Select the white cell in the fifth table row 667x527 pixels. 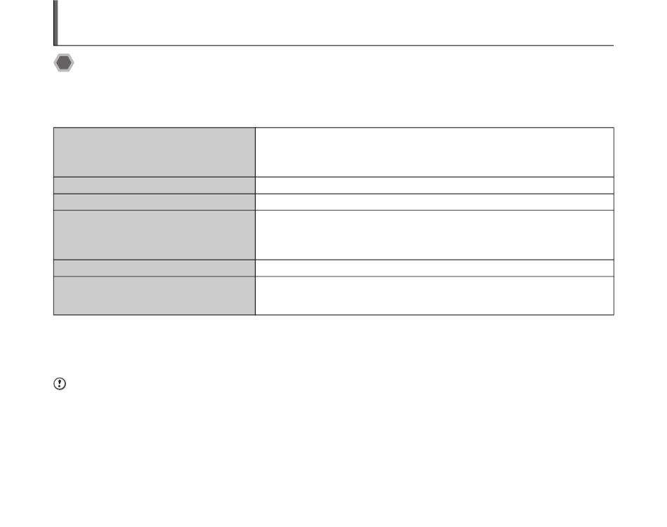click(435, 268)
